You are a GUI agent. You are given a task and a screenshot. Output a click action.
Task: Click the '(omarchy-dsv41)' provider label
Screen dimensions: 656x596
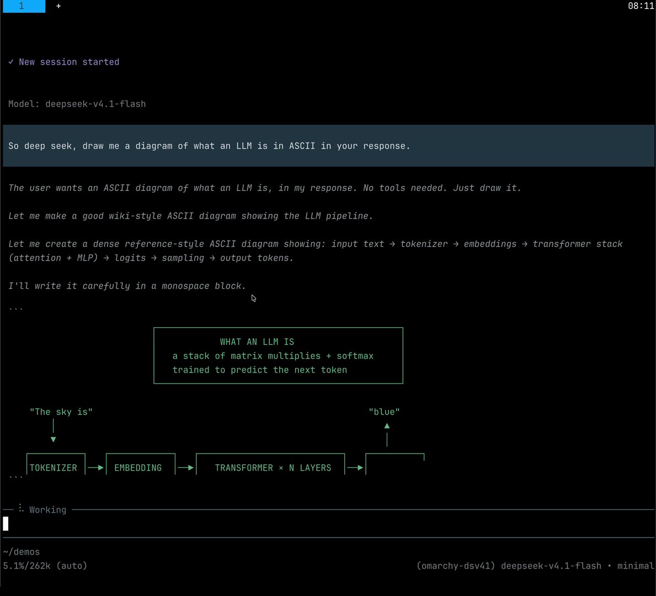[456, 566]
